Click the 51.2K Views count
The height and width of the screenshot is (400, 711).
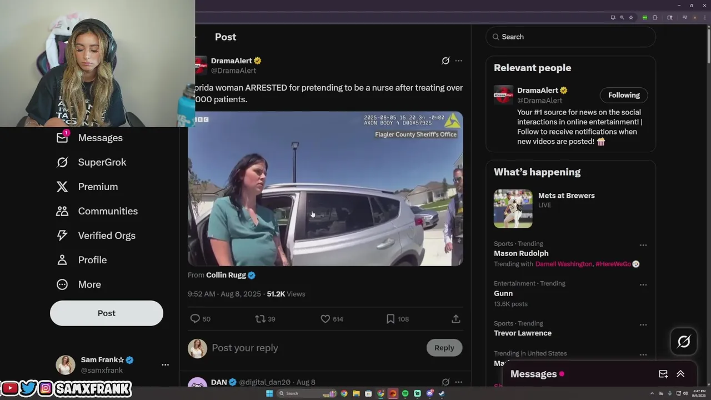pyautogui.click(x=286, y=294)
